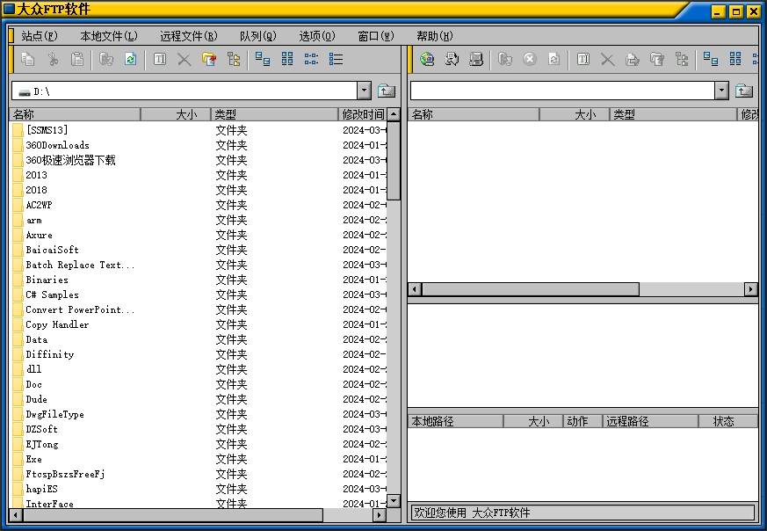Click the remote Rename text icon
Viewport: 767px width, 531px height.
(x=583, y=60)
